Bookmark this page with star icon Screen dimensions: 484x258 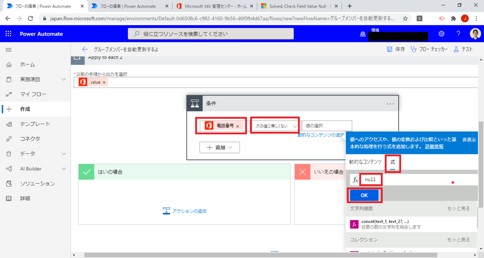click(405, 19)
